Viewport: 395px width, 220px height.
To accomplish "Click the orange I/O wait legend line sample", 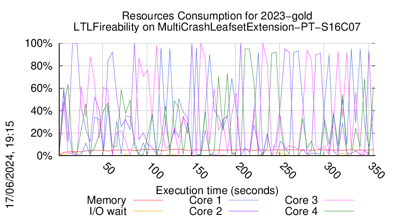I will (x=148, y=211).
